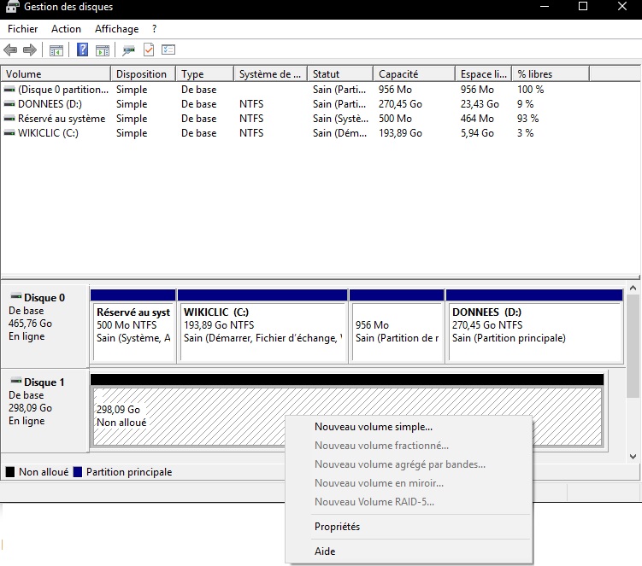642x566 pixels.
Task: Click drive icon of Réservé au système row
Action: (9, 119)
